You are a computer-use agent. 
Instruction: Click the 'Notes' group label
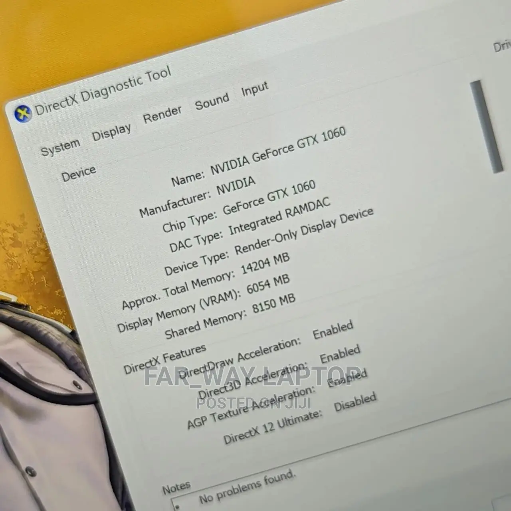176,487
